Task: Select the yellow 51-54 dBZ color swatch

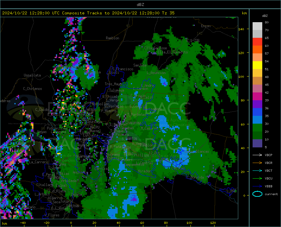Action: coord(257,65)
